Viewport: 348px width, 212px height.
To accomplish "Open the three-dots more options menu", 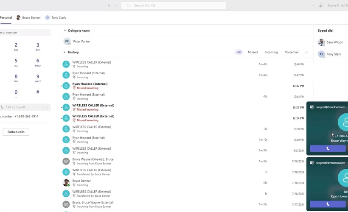I will click(x=312, y=6).
